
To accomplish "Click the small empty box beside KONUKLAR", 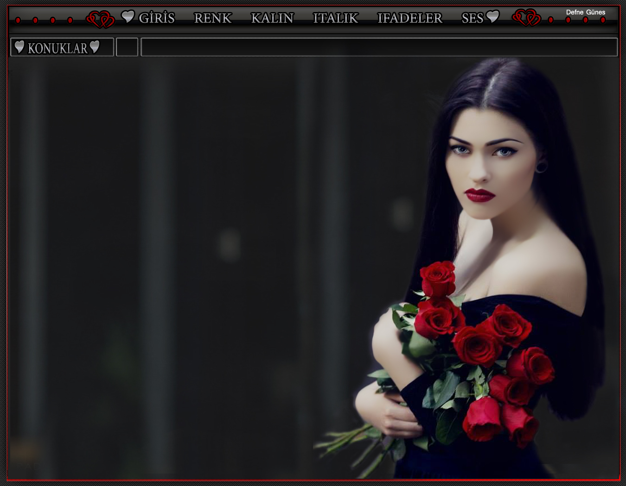I will coord(127,47).
